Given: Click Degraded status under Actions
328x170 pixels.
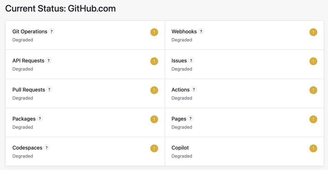Looking at the screenshot, I should 182,98.
